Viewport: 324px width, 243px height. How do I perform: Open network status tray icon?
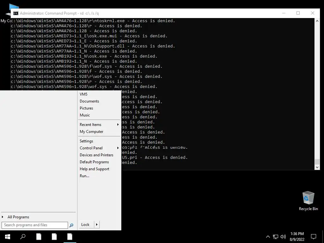click(x=276, y=237)
